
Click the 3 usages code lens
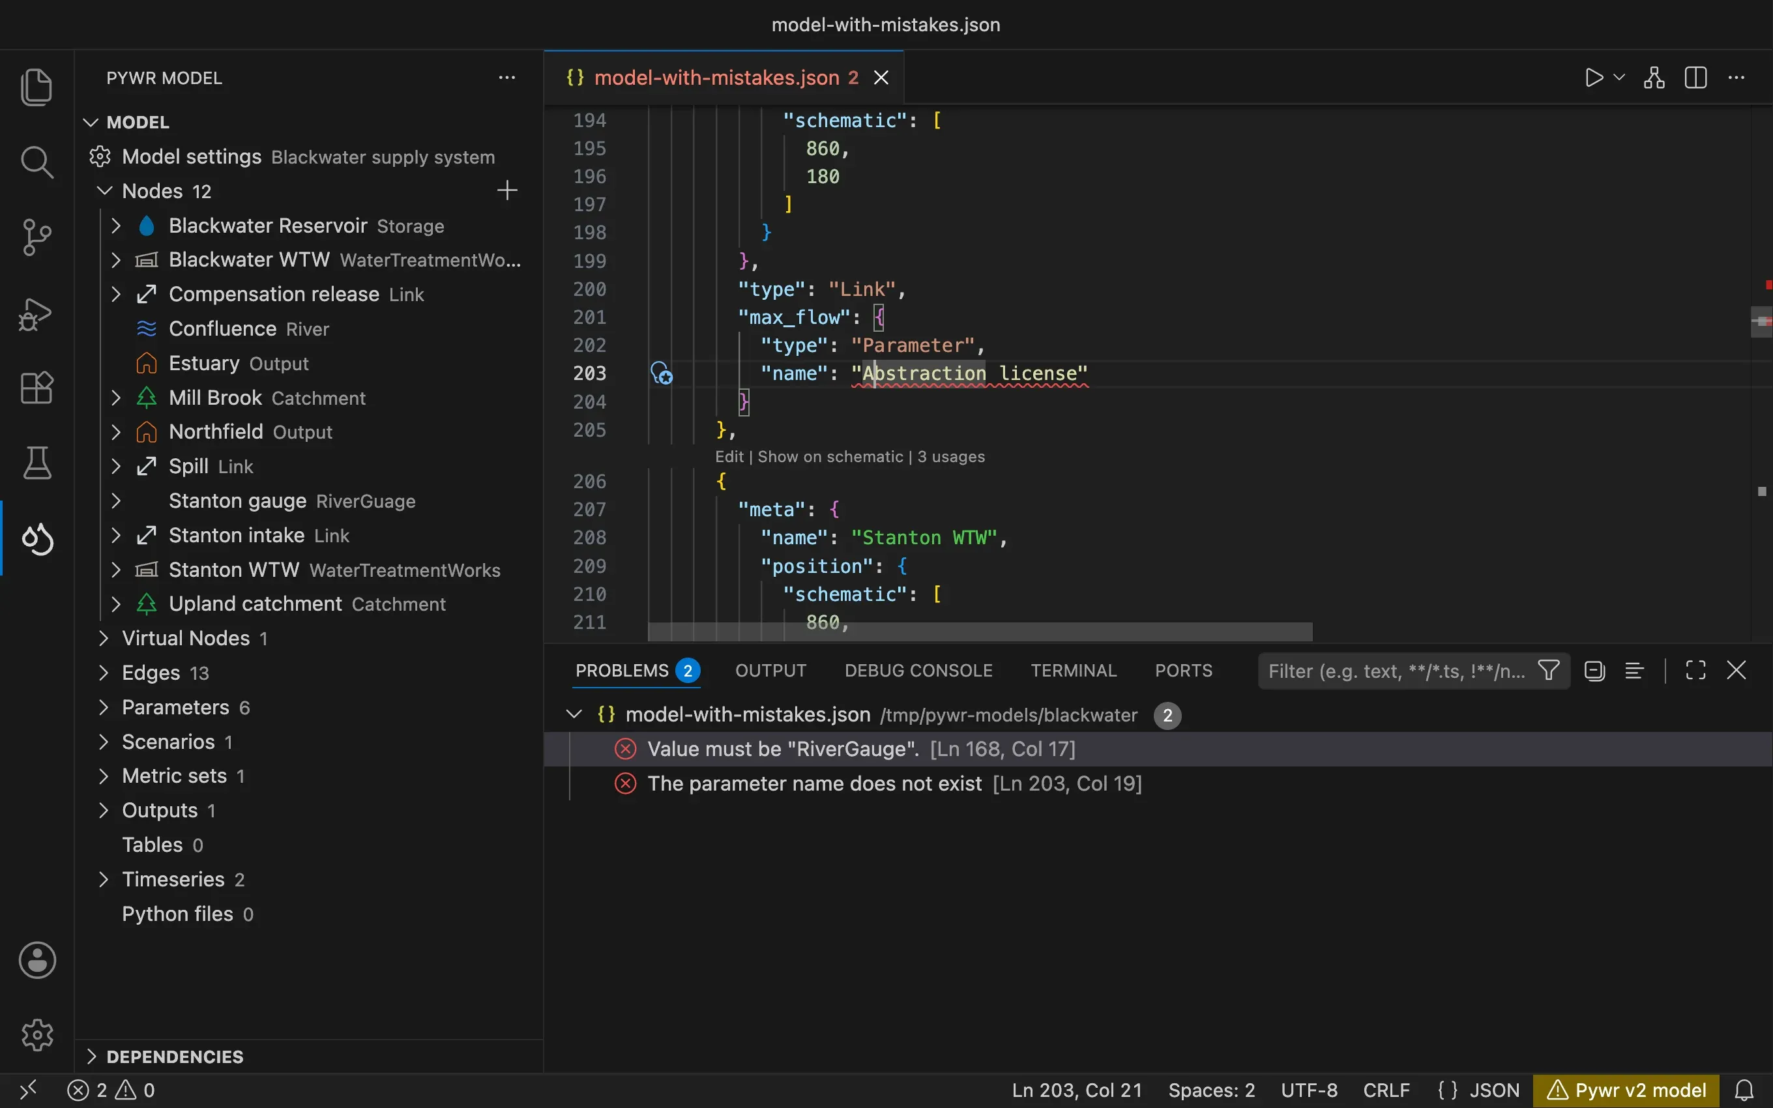point(951,456)
